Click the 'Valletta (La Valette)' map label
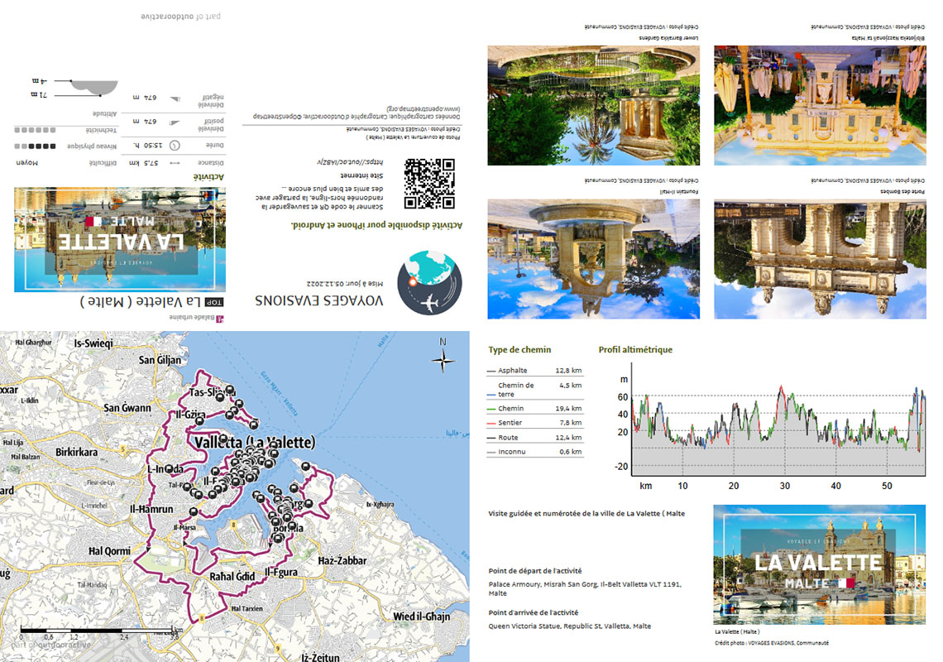This screenshot has height=662, width=943. (x=255, y=443)
